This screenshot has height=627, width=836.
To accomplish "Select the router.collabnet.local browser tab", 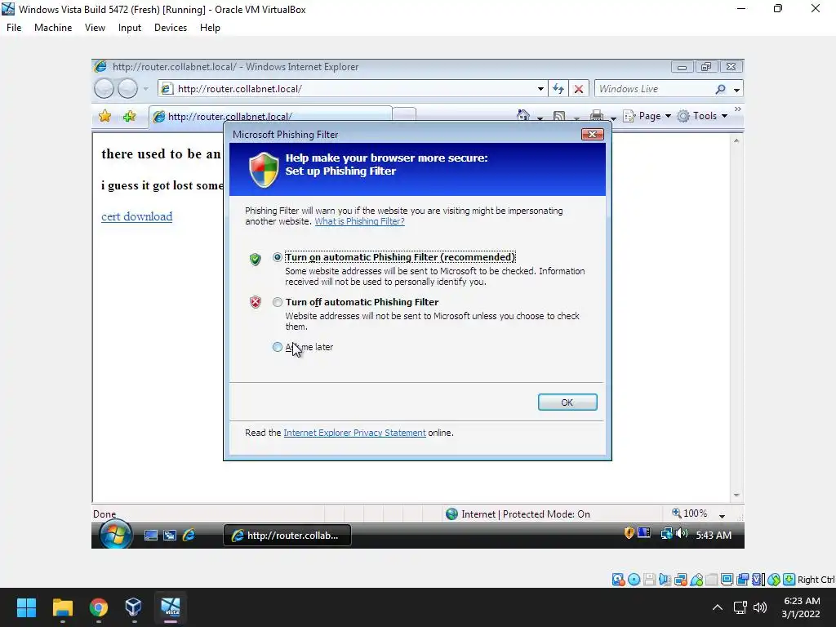I will click(270, 116).
